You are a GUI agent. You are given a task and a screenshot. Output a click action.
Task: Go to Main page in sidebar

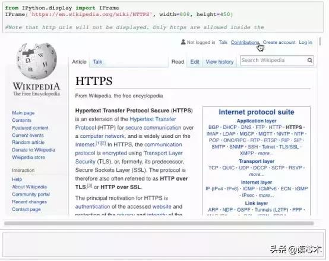click(x=23, y=113)
